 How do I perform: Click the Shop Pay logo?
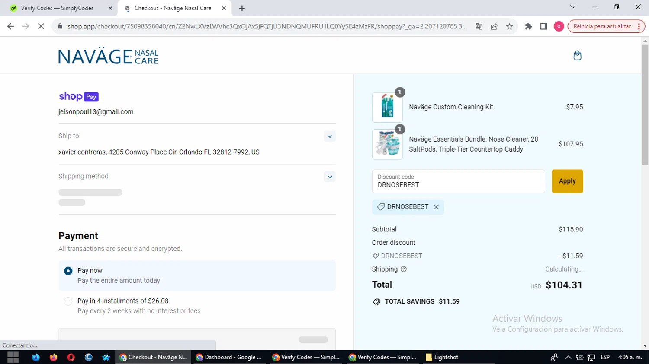pos(79,97)
